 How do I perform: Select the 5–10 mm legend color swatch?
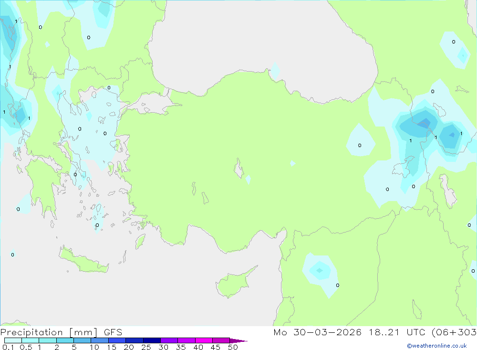[83, 340]
